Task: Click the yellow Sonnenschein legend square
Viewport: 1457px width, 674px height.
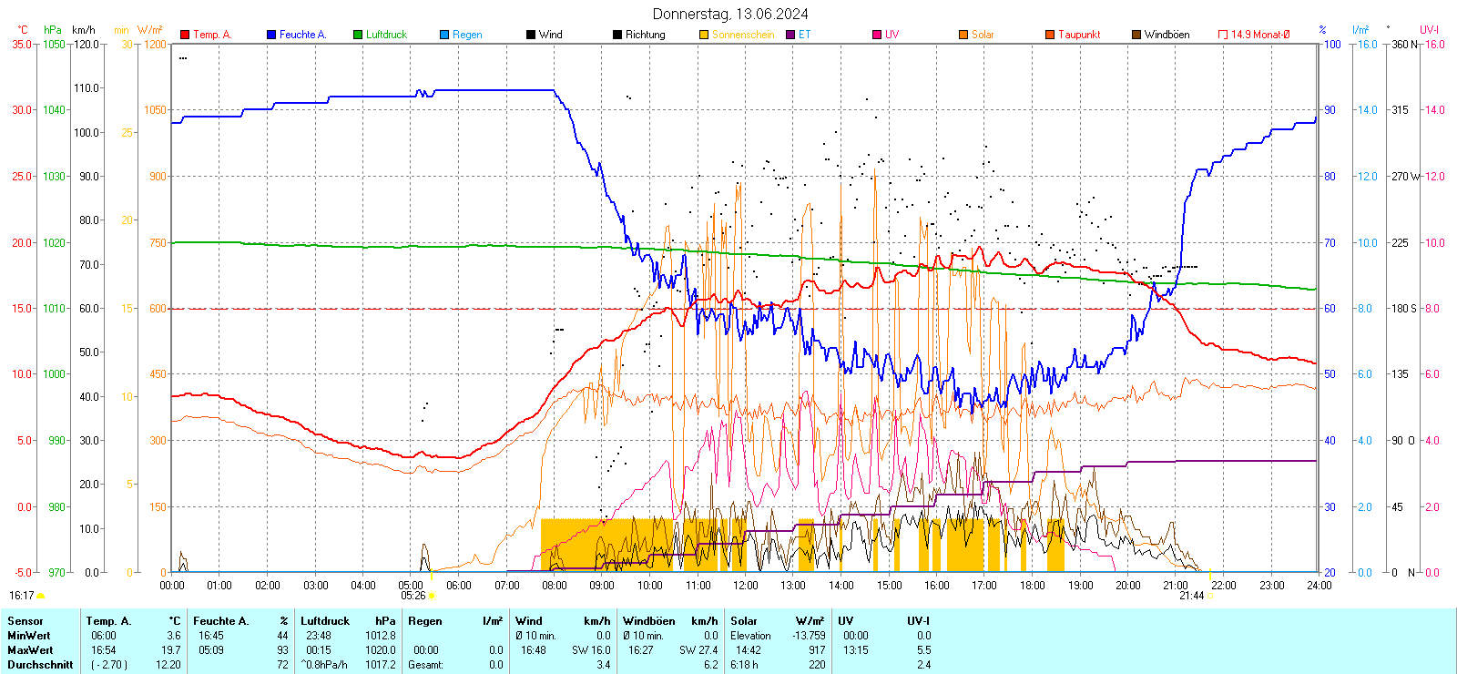Action: click(x=704, y=35)
